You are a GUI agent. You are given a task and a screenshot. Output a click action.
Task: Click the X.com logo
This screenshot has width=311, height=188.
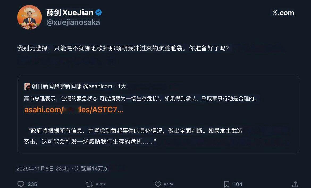283,13
